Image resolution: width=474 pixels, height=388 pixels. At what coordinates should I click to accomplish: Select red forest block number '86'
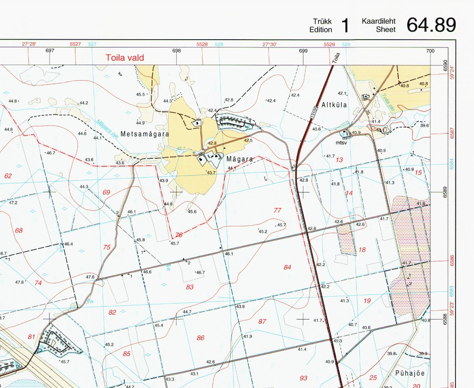200,338
